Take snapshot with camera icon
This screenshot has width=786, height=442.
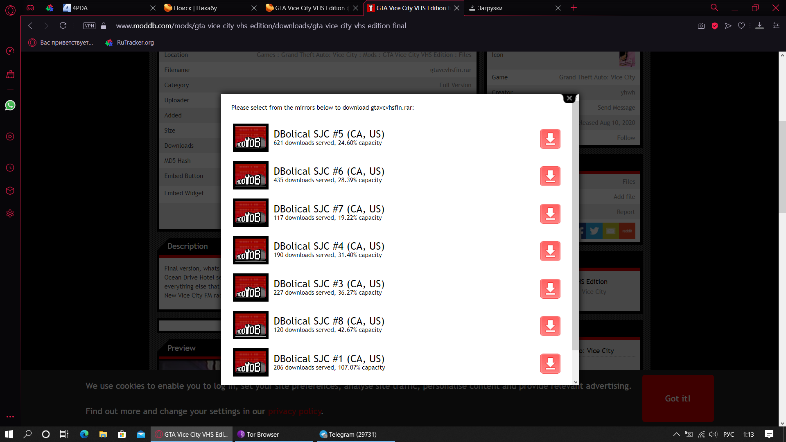(701, 26)
